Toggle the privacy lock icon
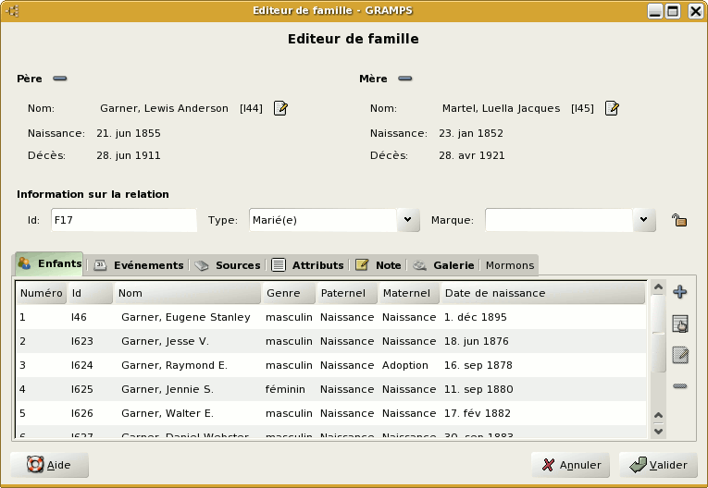The image size is (708, 488). click(x=678, y=221)
